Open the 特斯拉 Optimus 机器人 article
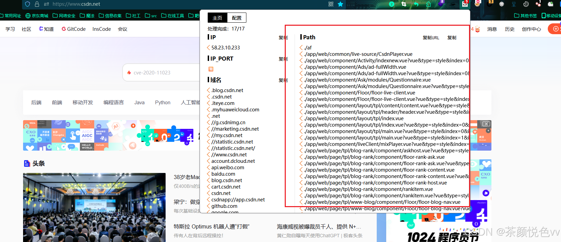The height and width of the screenshot is (242, 561). [x=211, y=227]
